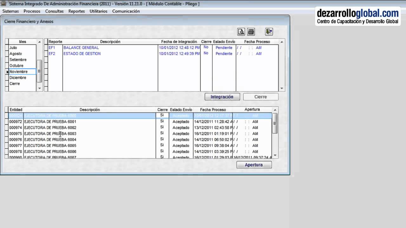Open the Procesos menu
Viewport: 406px width, 228px height.
32,11
